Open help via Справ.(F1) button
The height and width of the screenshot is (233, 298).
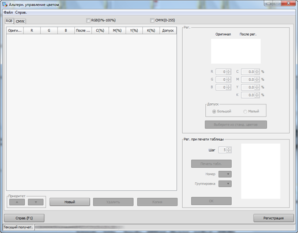click(24, 218)
